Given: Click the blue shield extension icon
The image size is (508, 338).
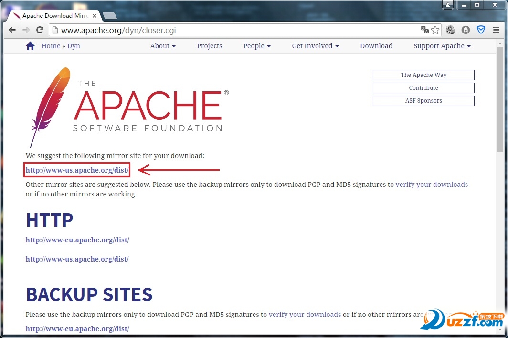Looking at the screenshot, I should (x=481, y=30).
